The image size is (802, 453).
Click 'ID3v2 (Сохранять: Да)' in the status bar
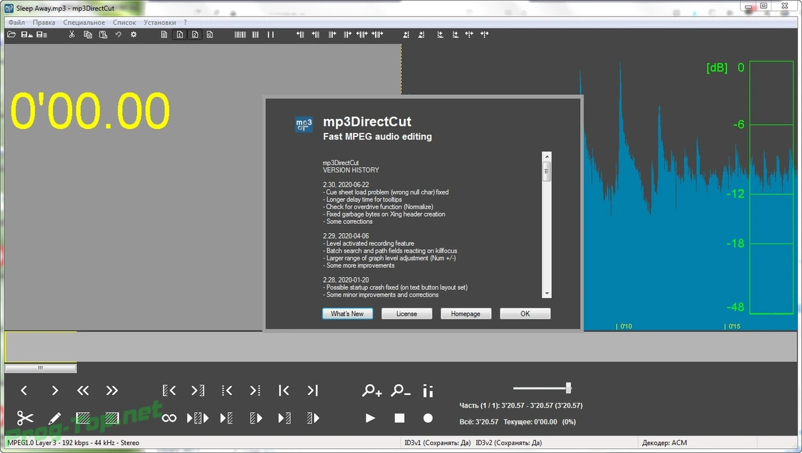[x=509, y=443]
